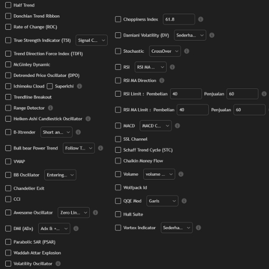269x269 pixels.
Task: Click info icon next to MACD dropdown
Action: (177, 126)
